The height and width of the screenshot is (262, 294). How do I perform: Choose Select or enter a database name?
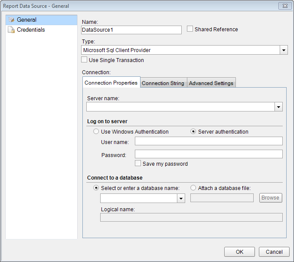96,188
